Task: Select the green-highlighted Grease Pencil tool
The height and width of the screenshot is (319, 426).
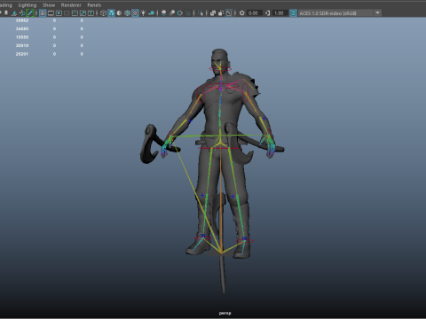Action: 30,13
